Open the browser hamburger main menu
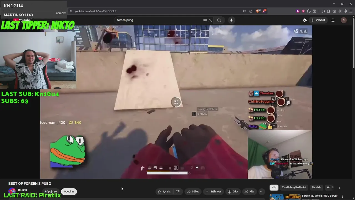This screenshot has width=355, height=200. (351, 11)
